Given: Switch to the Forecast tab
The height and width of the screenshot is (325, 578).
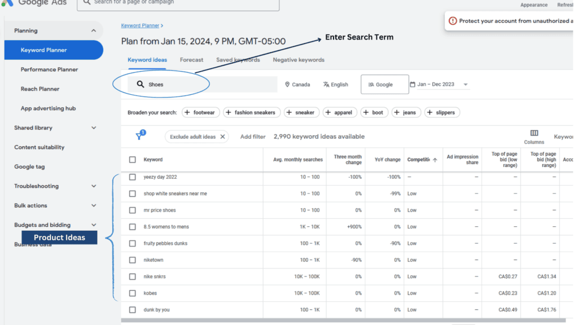Looking at the screenshot, I should 191,60.
